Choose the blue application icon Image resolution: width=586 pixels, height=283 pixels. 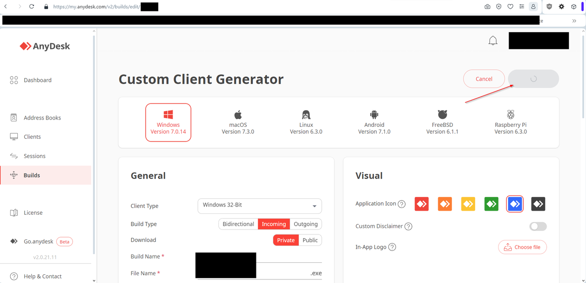(x=515, y=204)
